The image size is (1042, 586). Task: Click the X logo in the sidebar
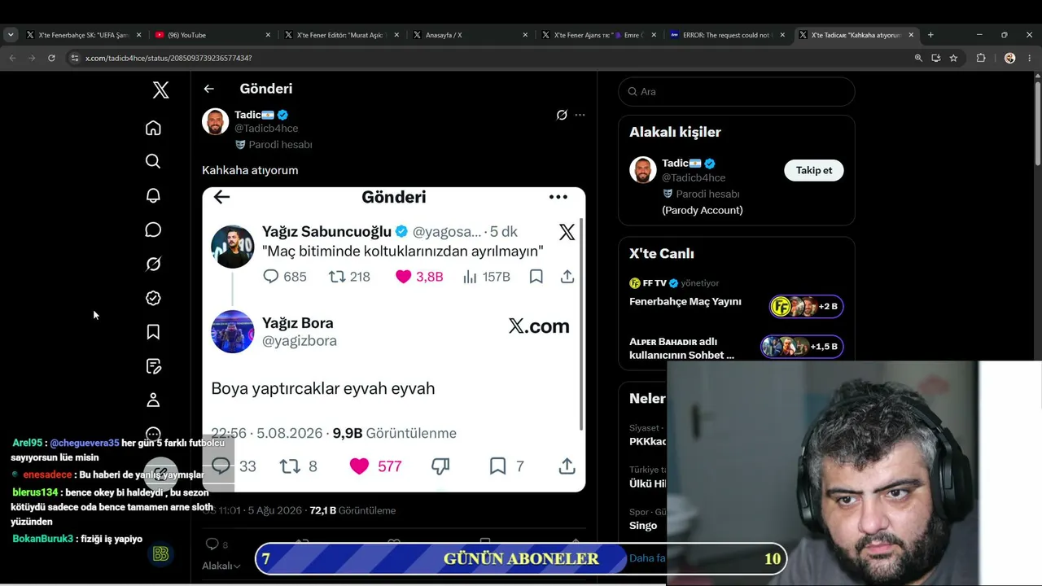click(160, 90)
